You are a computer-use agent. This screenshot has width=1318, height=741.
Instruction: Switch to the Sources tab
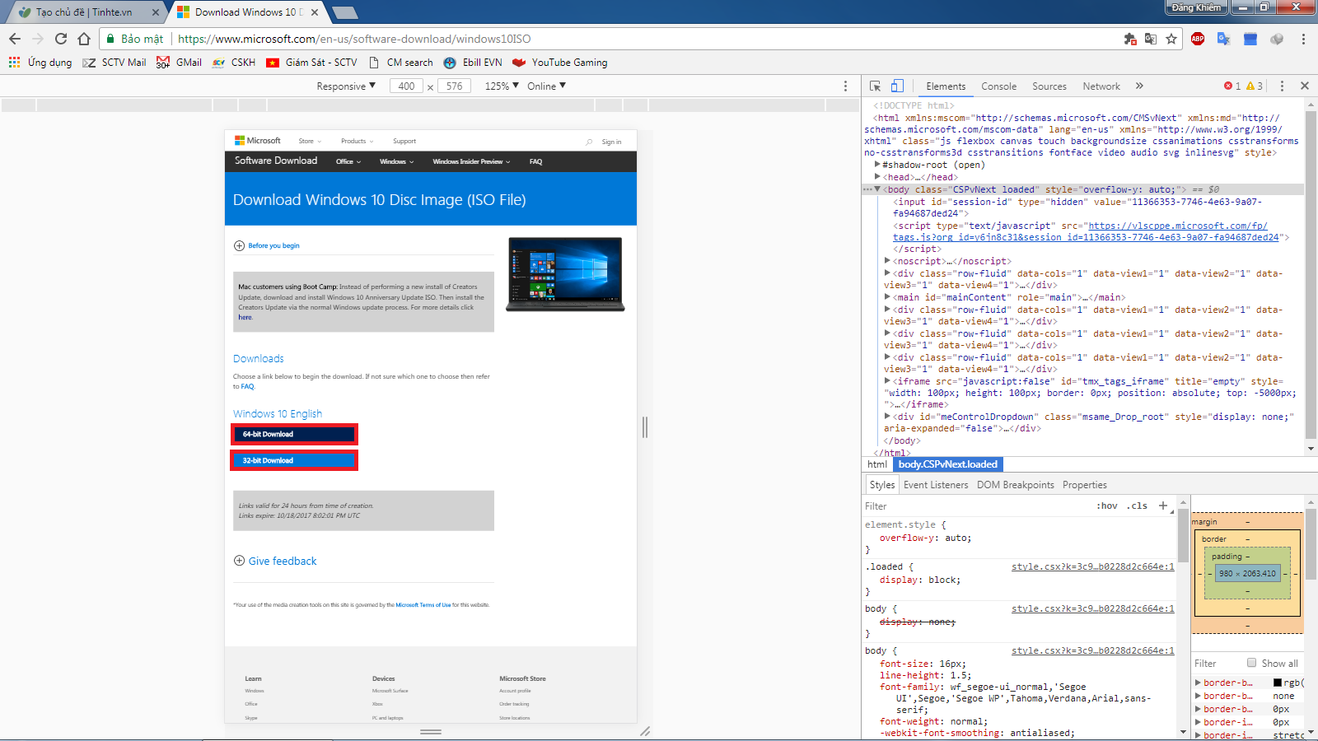(1049, 86)
